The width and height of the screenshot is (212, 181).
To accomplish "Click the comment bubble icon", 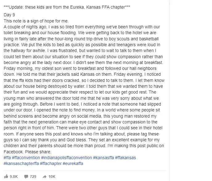I will click(x=26, y=177).
